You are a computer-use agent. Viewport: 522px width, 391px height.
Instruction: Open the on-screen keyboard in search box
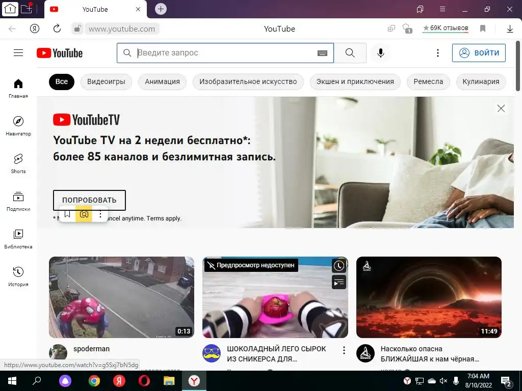(322, 53)
